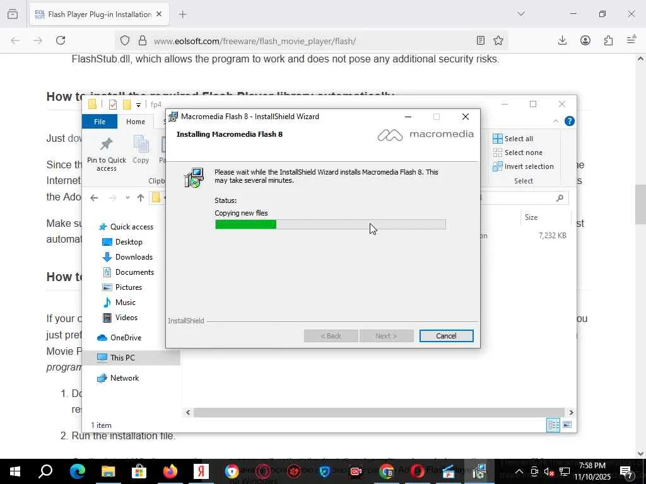Toggle Firefox reader view icon
Viewport: 646px width, 484px height.
(480, 40)
